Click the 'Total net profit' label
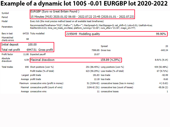The height and width of the screenshot is (127, 170). coord(11,50)
